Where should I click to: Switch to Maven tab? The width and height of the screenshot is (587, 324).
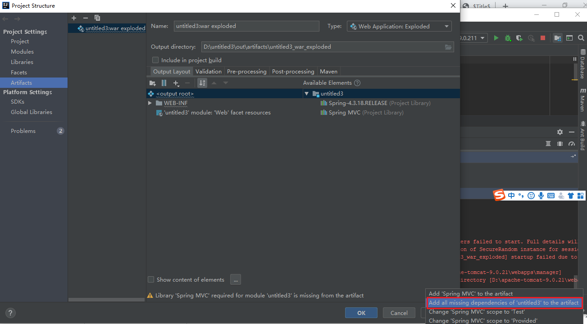328,72
